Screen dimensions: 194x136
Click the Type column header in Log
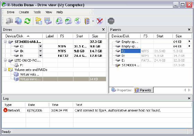point(14,105)
